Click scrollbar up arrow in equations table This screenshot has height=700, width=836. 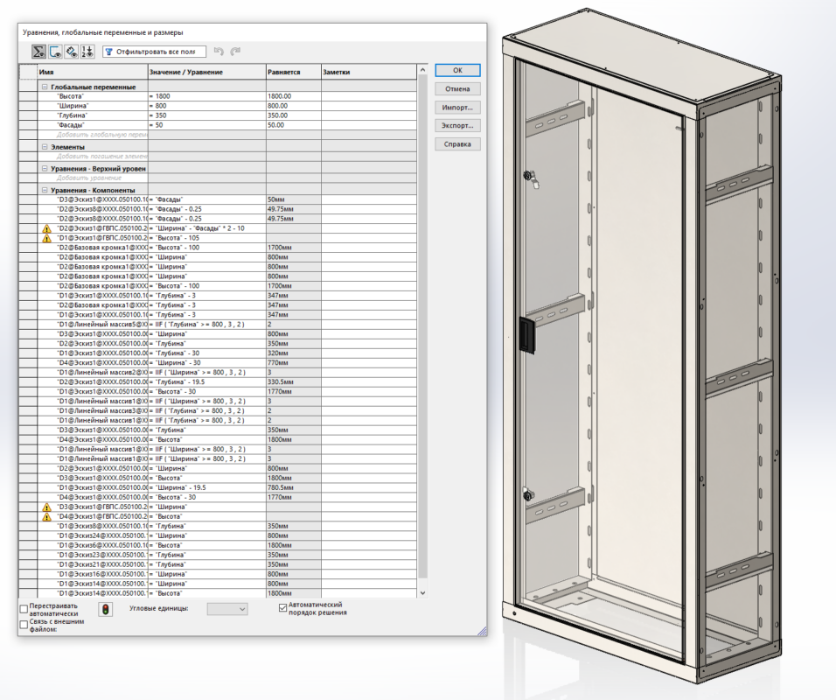point(422,70)
